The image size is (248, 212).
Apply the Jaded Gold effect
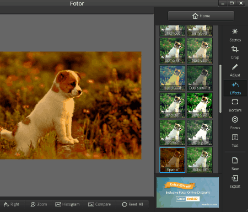click(172, 78)
